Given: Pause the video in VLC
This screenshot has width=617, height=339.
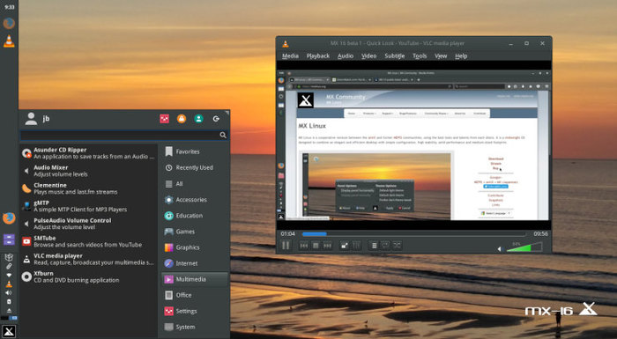Looking at the screenshot, I should [286, 246].
